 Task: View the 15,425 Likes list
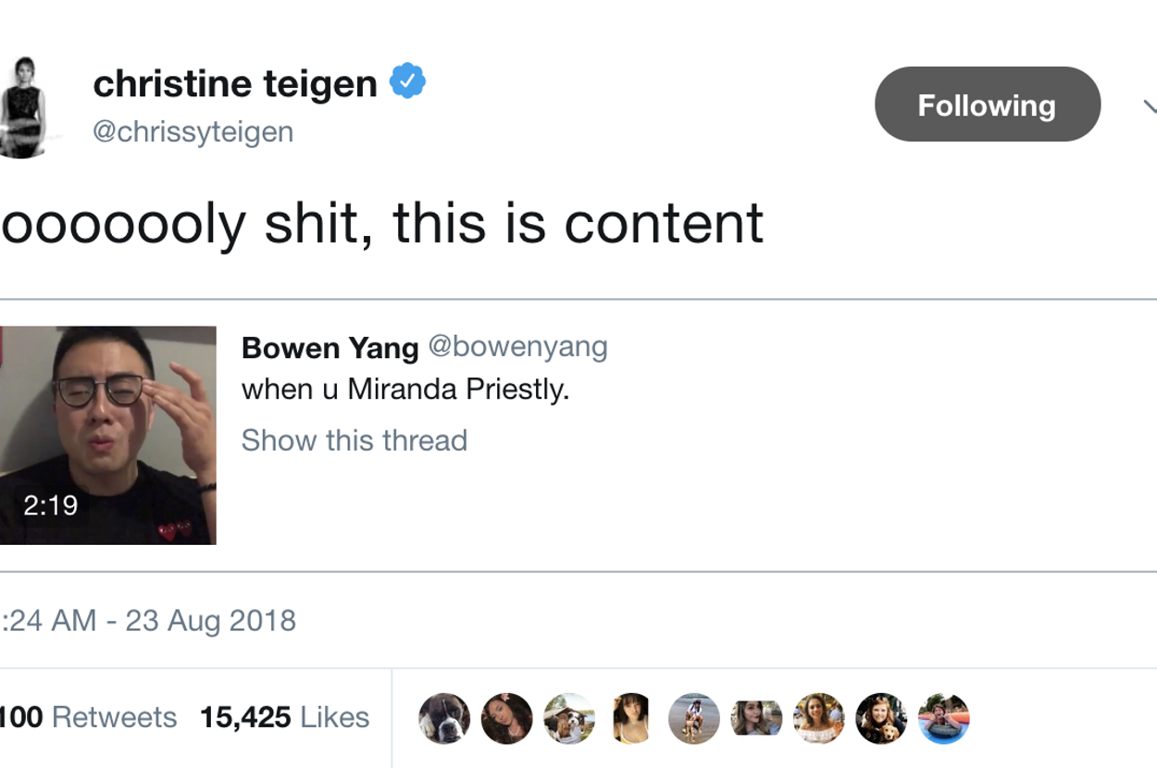284,717
